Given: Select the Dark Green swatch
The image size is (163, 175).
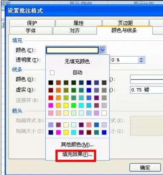Looking at the screenshot, I should (x=74, y=83).
